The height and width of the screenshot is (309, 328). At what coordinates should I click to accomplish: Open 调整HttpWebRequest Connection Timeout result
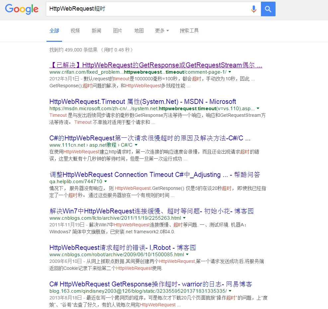click(x=155, y=175)
